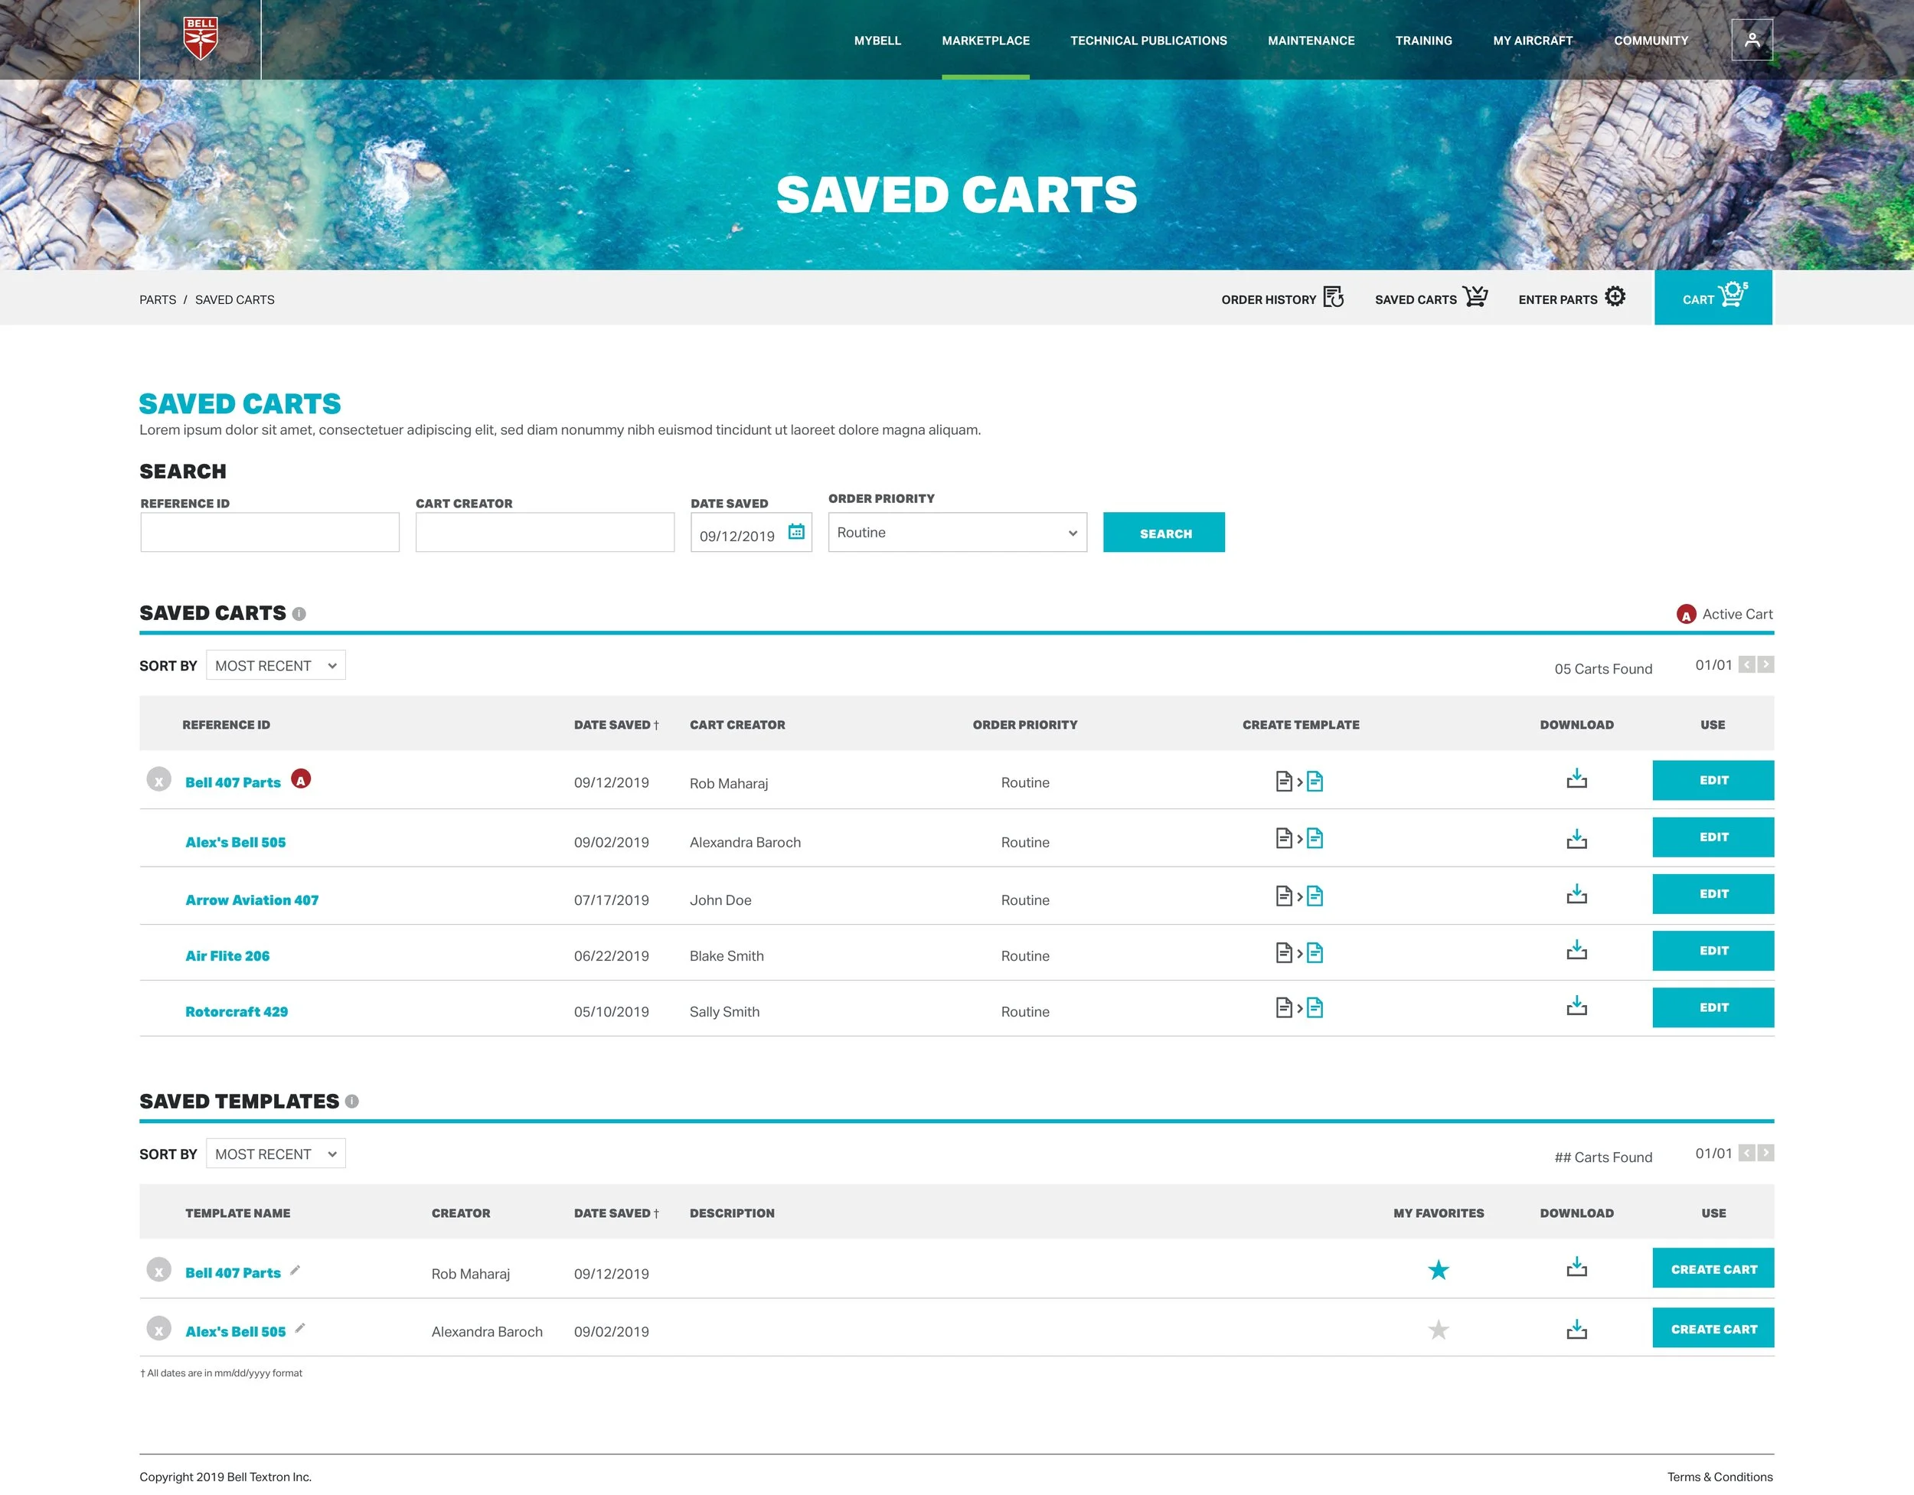The height and width of the screenshot is (1495, 1914).
Task: Download the Air Flite 206 cart
Action: (1576, 950)
